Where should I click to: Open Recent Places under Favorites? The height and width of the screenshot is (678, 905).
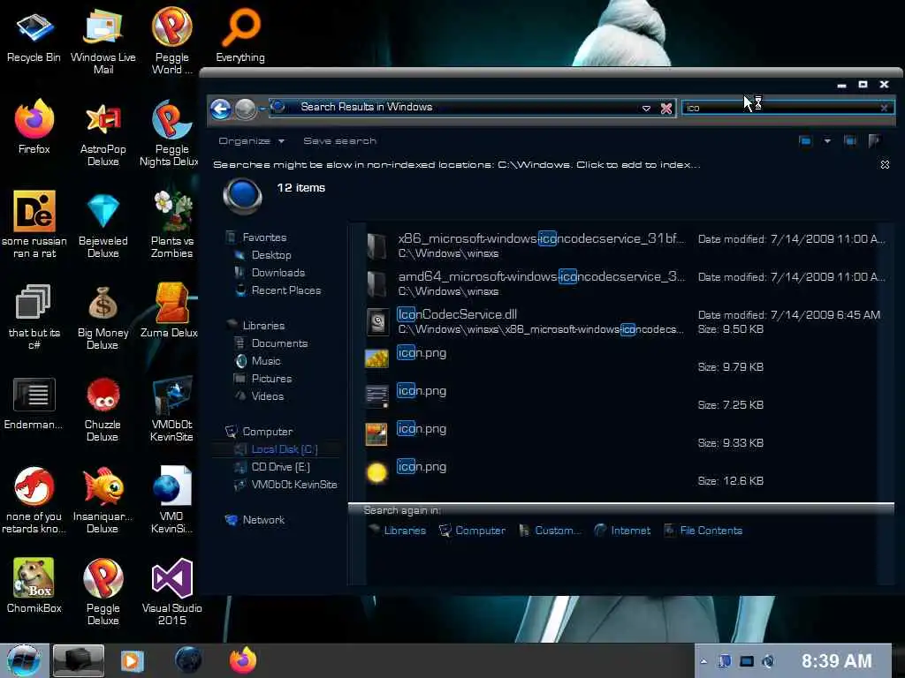click(285, 290)
